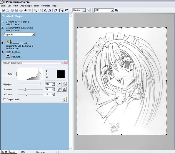Click the 23.36 height value in status bar
The width and height of the screenshot is (175, 154).
(13, 152)
